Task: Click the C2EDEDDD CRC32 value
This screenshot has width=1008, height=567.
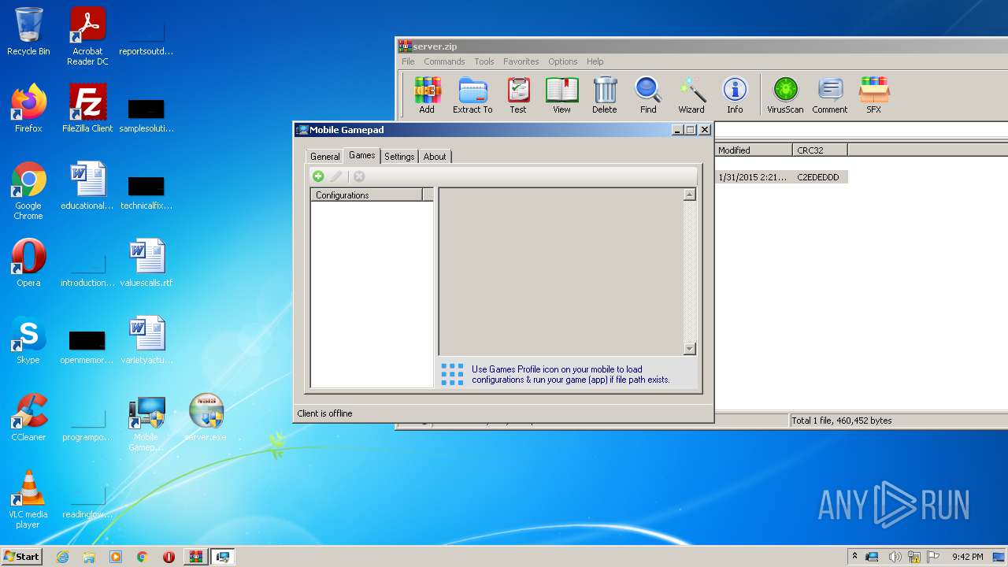Action: (x=818, y=177)
